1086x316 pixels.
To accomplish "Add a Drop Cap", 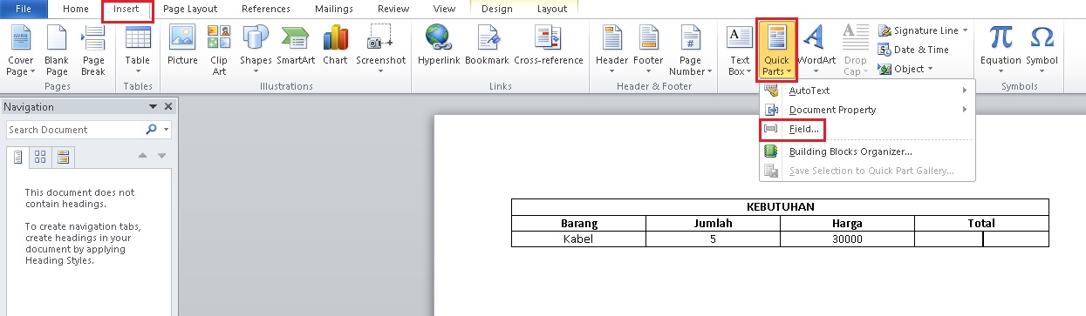I will [856, 50].
